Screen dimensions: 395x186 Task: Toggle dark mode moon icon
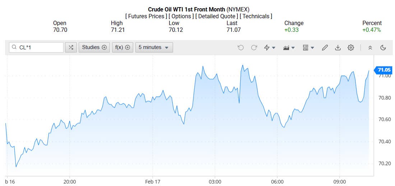click(x=383, y=48)
